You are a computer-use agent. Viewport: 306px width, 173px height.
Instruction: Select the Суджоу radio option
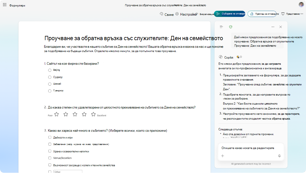[50, 77]
